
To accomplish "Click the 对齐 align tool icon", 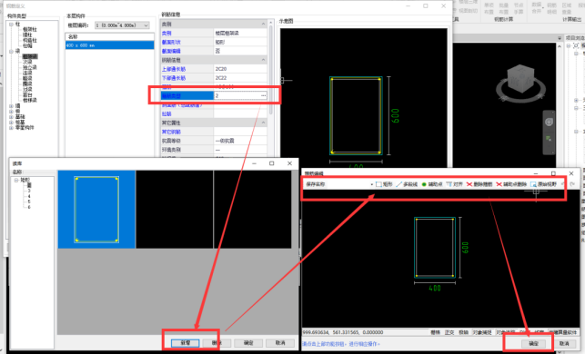I will (x=454, y=184).
